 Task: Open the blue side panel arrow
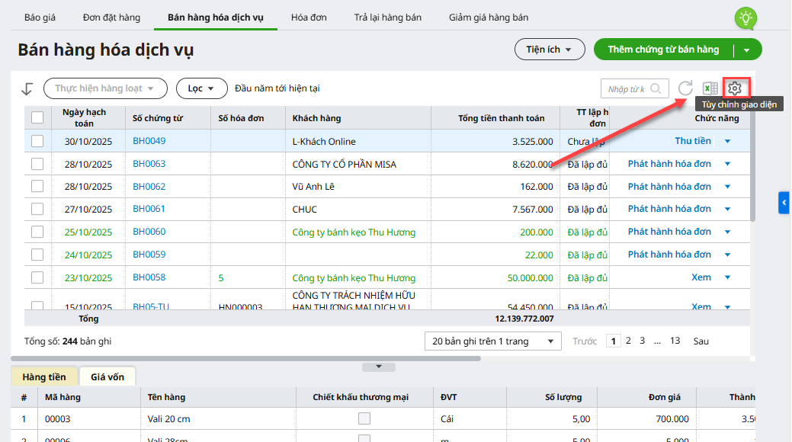[x=784, y=202]
